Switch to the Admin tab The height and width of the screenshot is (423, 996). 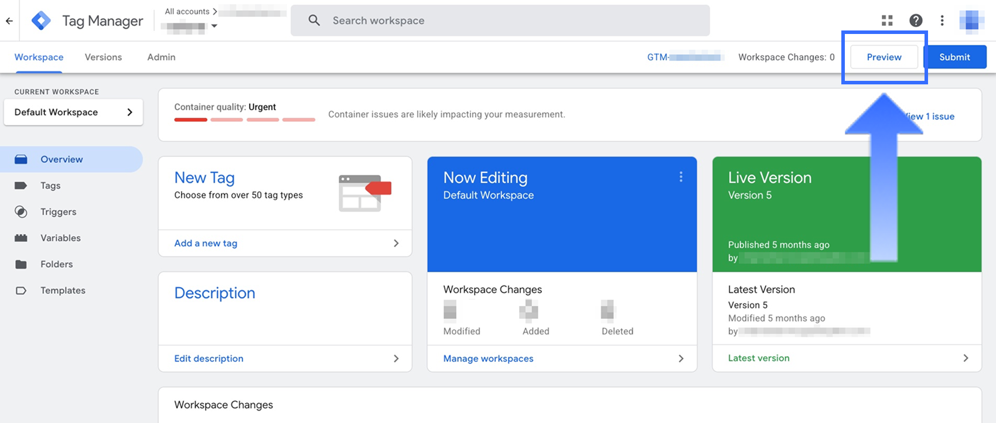(161, 57)
